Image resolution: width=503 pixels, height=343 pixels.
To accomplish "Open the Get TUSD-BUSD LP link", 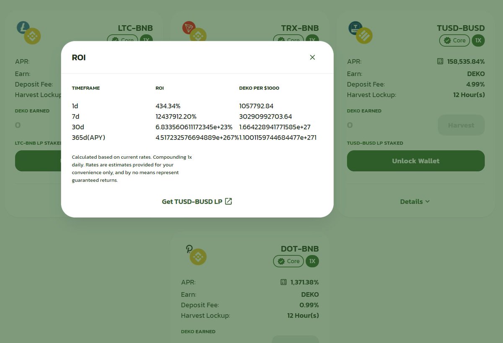I will [x=197, y=201].
